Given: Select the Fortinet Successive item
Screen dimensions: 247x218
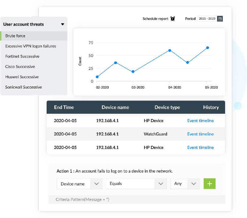Looking at the screenshot, I should point(22,56).
